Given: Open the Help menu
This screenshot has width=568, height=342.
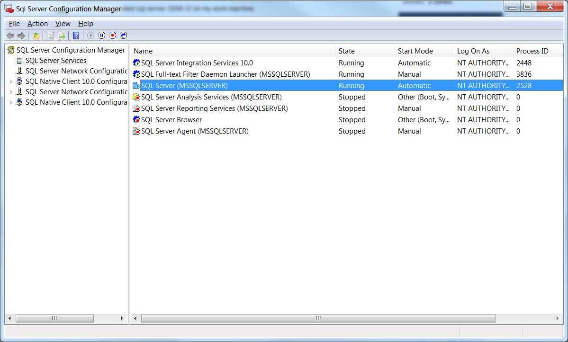Looking at the screenshot, I should pyautogui.click(x=85, y=24).
